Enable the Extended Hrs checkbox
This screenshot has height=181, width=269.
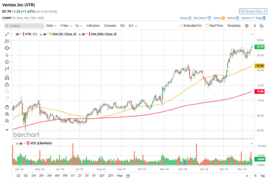[181, 26]
